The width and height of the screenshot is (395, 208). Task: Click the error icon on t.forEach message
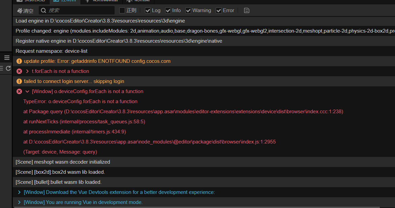pyautogui.click(x=19, y=71)
